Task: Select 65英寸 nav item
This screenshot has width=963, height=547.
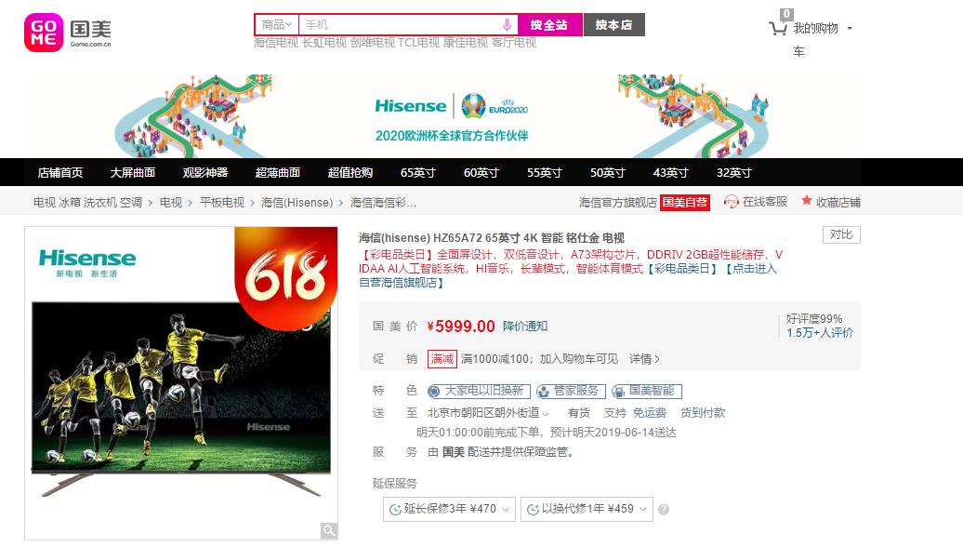Action: 417,173
